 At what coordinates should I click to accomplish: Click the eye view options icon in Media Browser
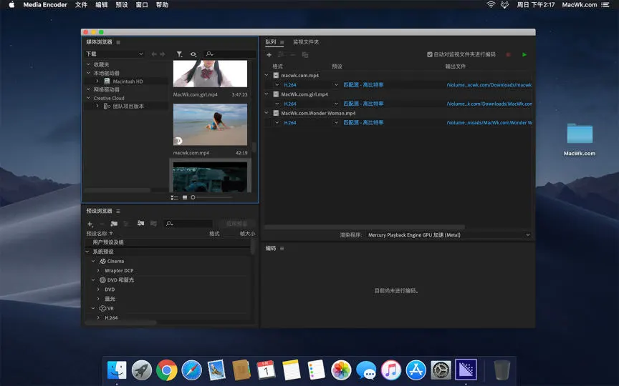pyautogui.click(x=193, y=54)
